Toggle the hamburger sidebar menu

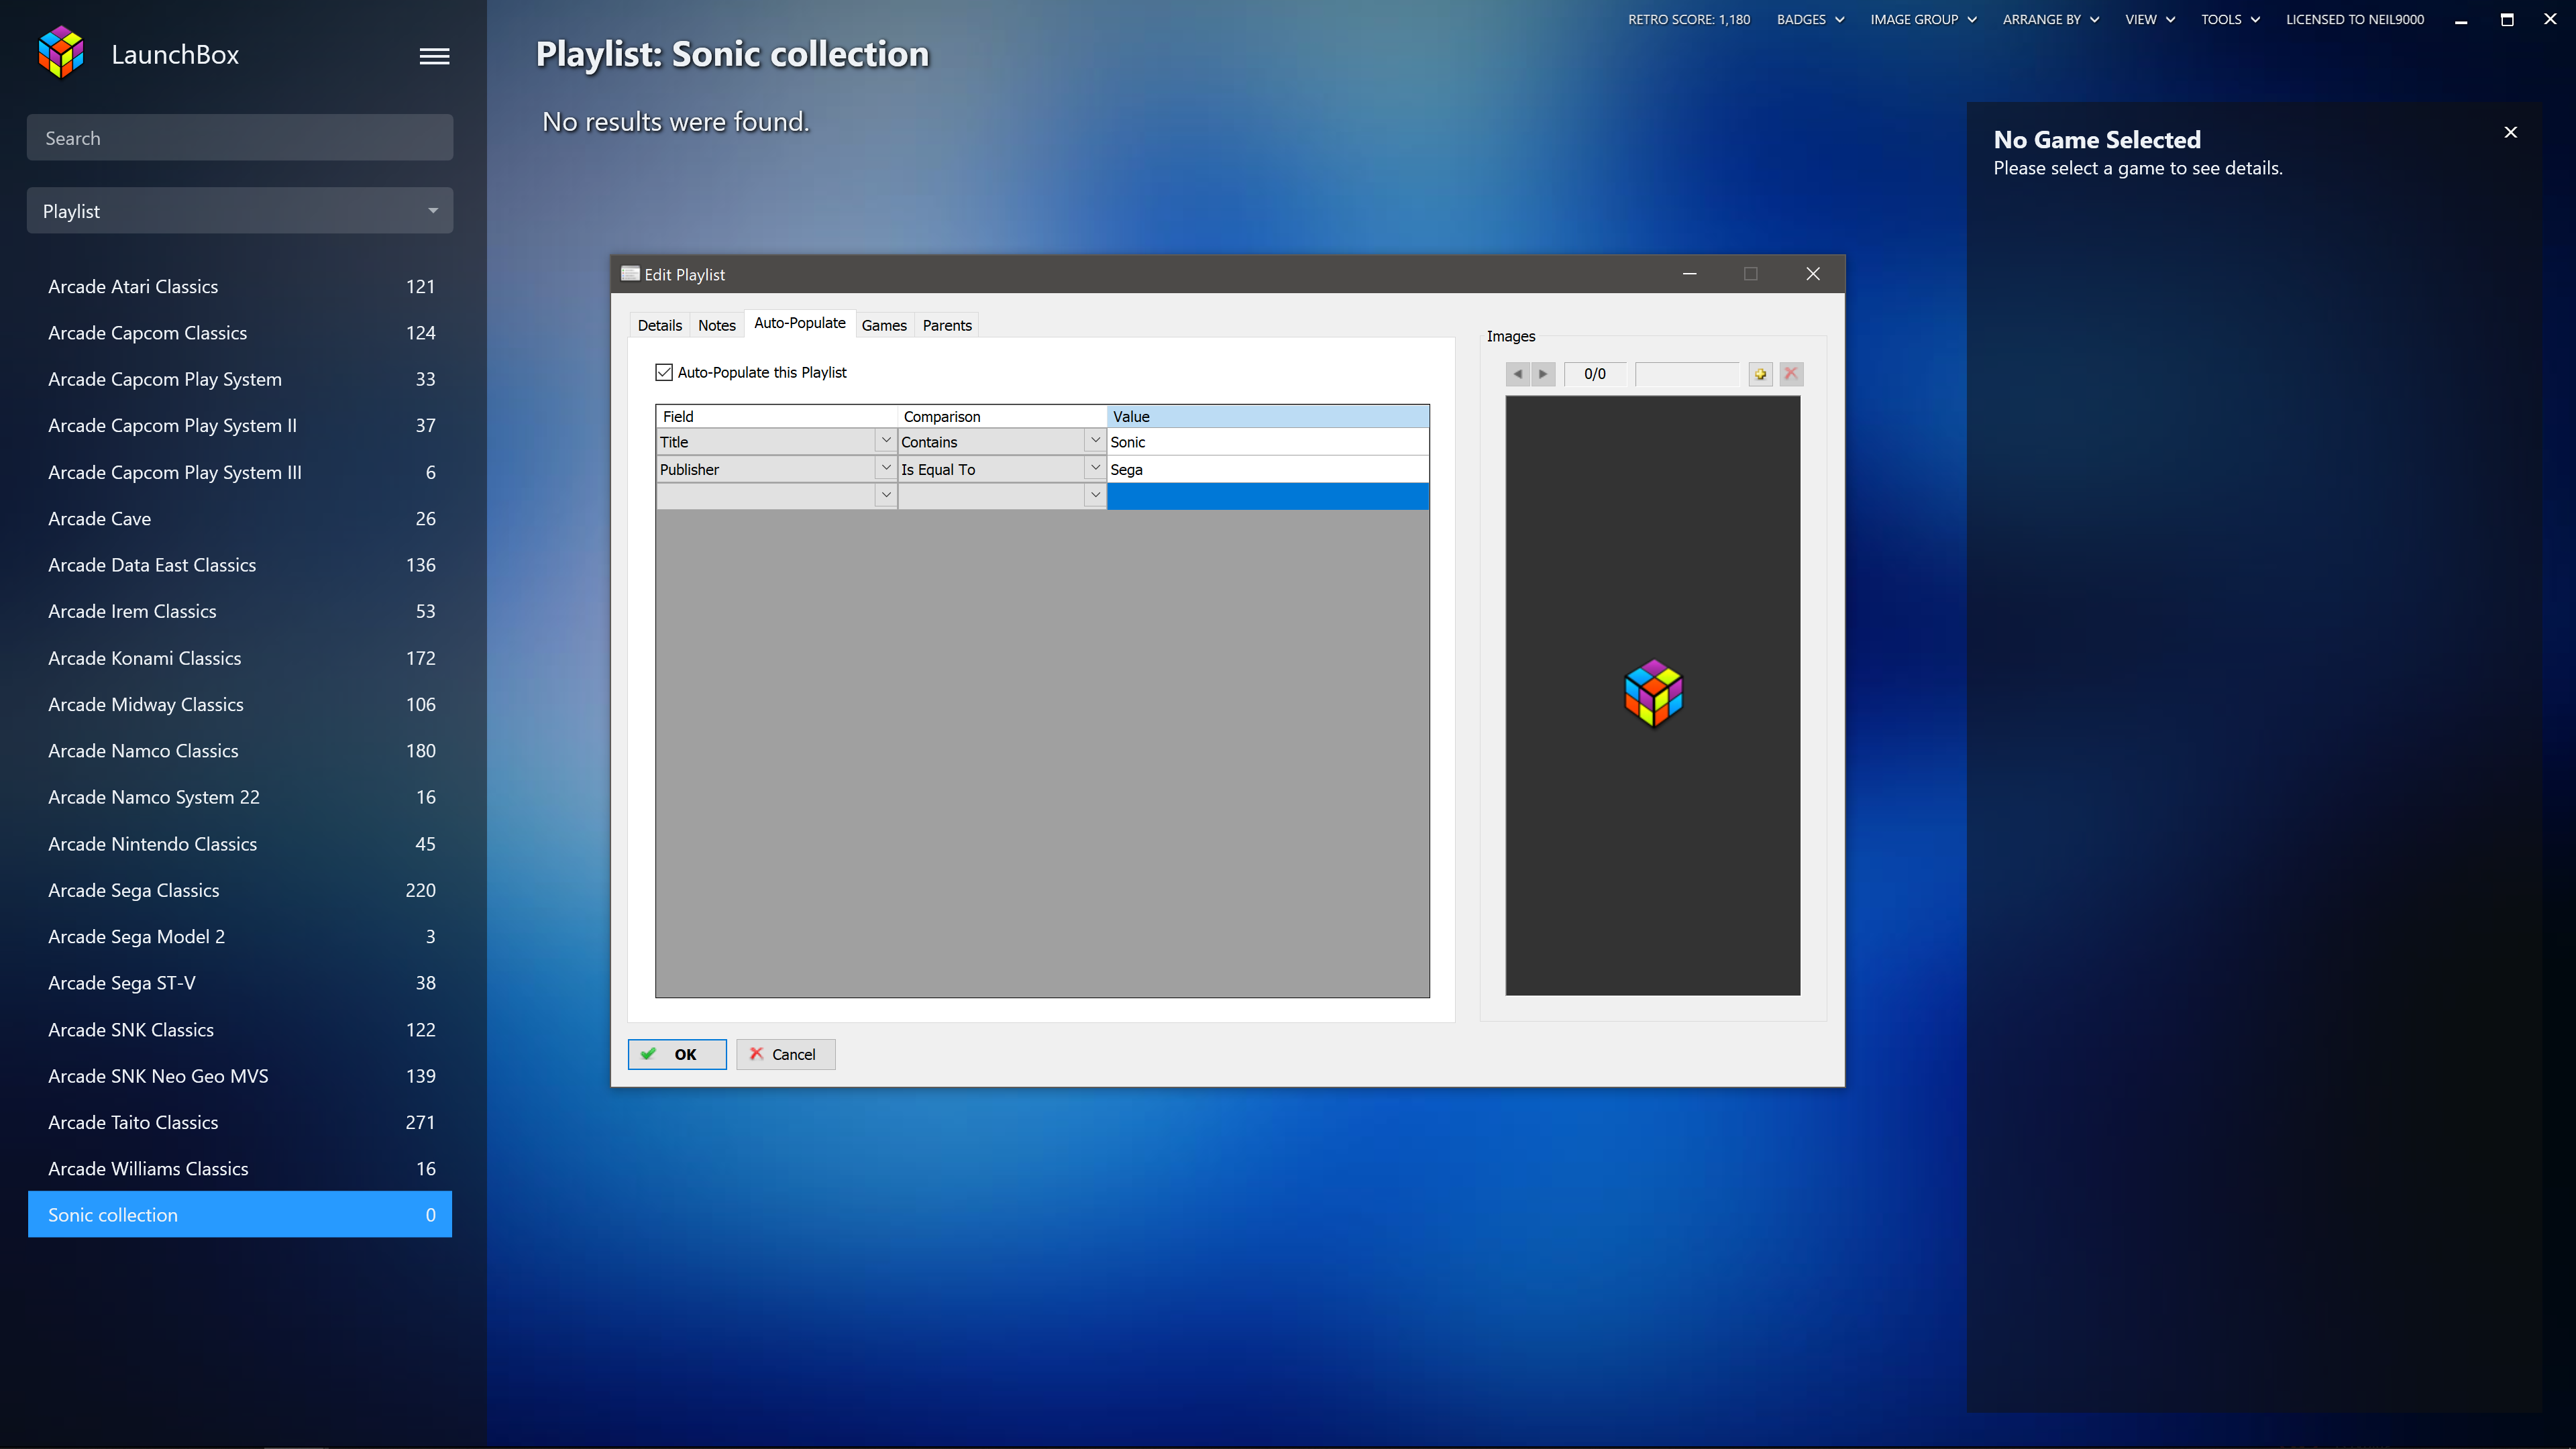pos(434,56)
